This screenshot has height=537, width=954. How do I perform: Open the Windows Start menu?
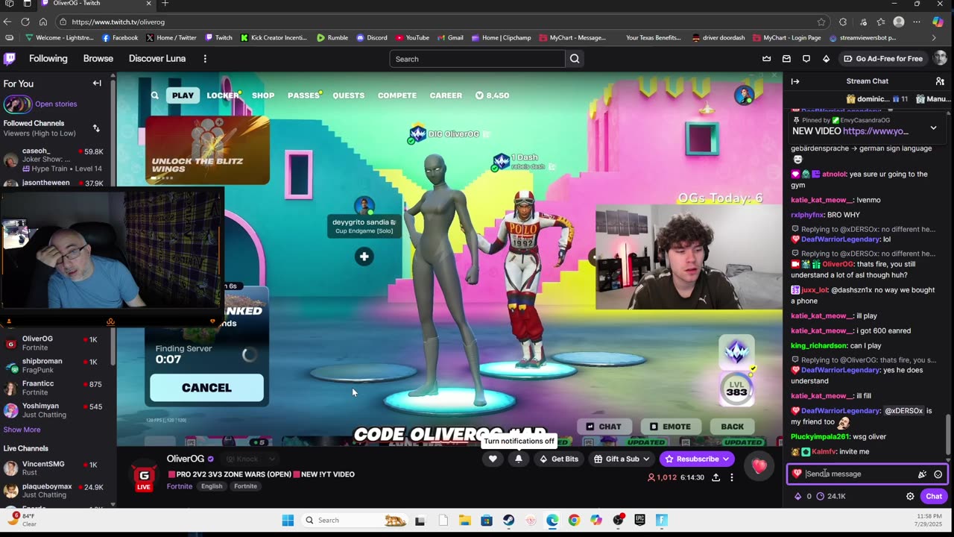288,520
